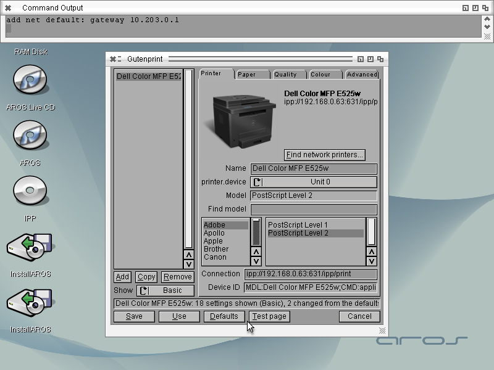
Task: Edit the Connection address field
Action: click(311, 274)
